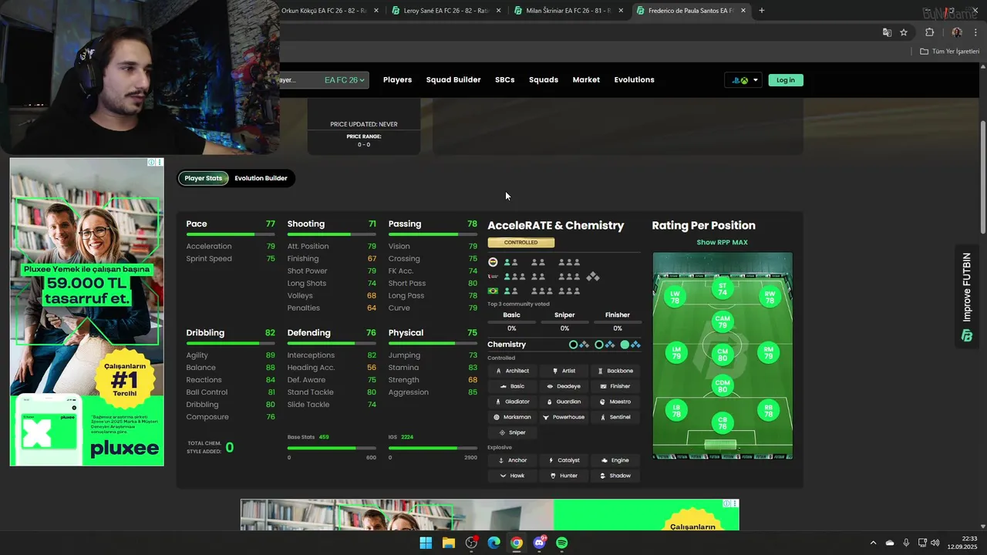Select the Catalyst chemistry style

564,460
